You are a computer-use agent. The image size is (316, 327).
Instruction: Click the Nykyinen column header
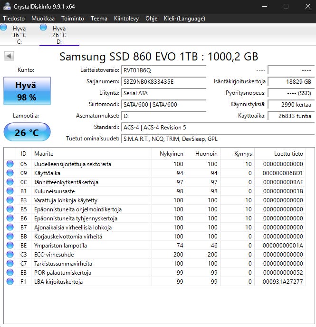tap(169, 154)
